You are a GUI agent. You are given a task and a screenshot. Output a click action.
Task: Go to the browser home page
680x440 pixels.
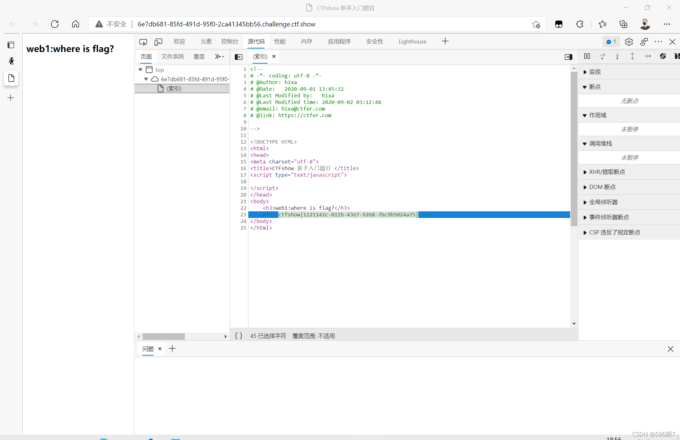[x=76, y=24]
